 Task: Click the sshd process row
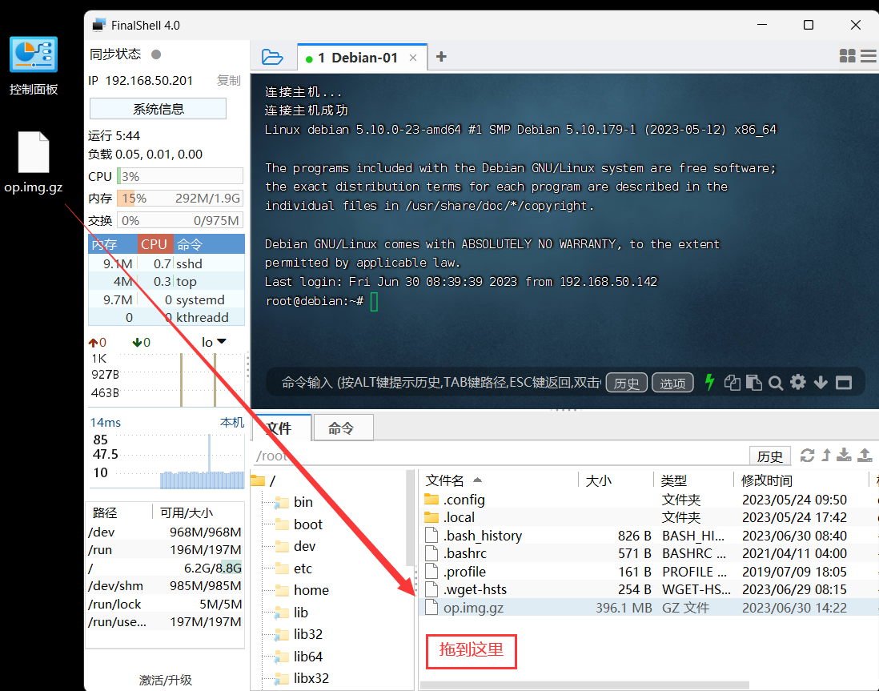tap(167, 263)
